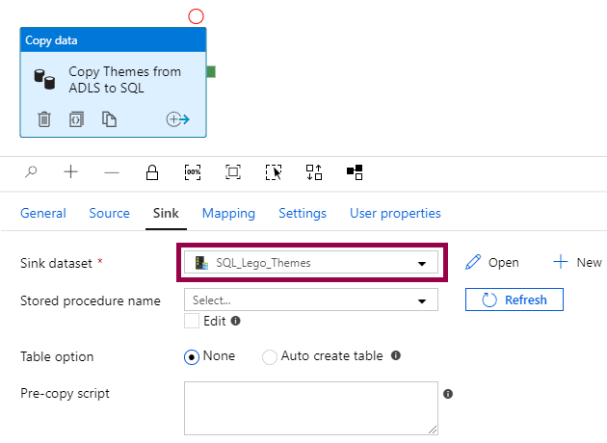The height and width of the screenshot is (443, 607).
Task: Click into the Pre-copy script text box
Action: pos(310,407)
